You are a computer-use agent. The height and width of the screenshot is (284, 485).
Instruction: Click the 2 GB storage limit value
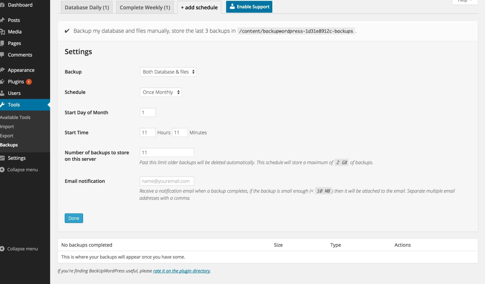342,162
